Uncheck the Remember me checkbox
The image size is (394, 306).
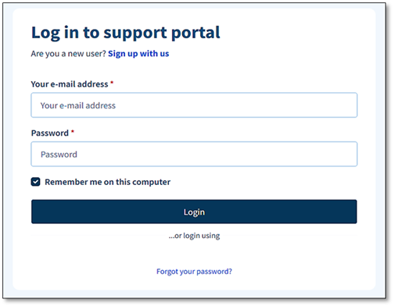[x=35, y=182]
